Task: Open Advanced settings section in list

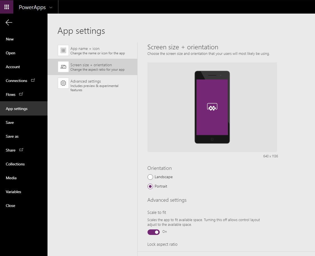Action: (x=92, y=85)
